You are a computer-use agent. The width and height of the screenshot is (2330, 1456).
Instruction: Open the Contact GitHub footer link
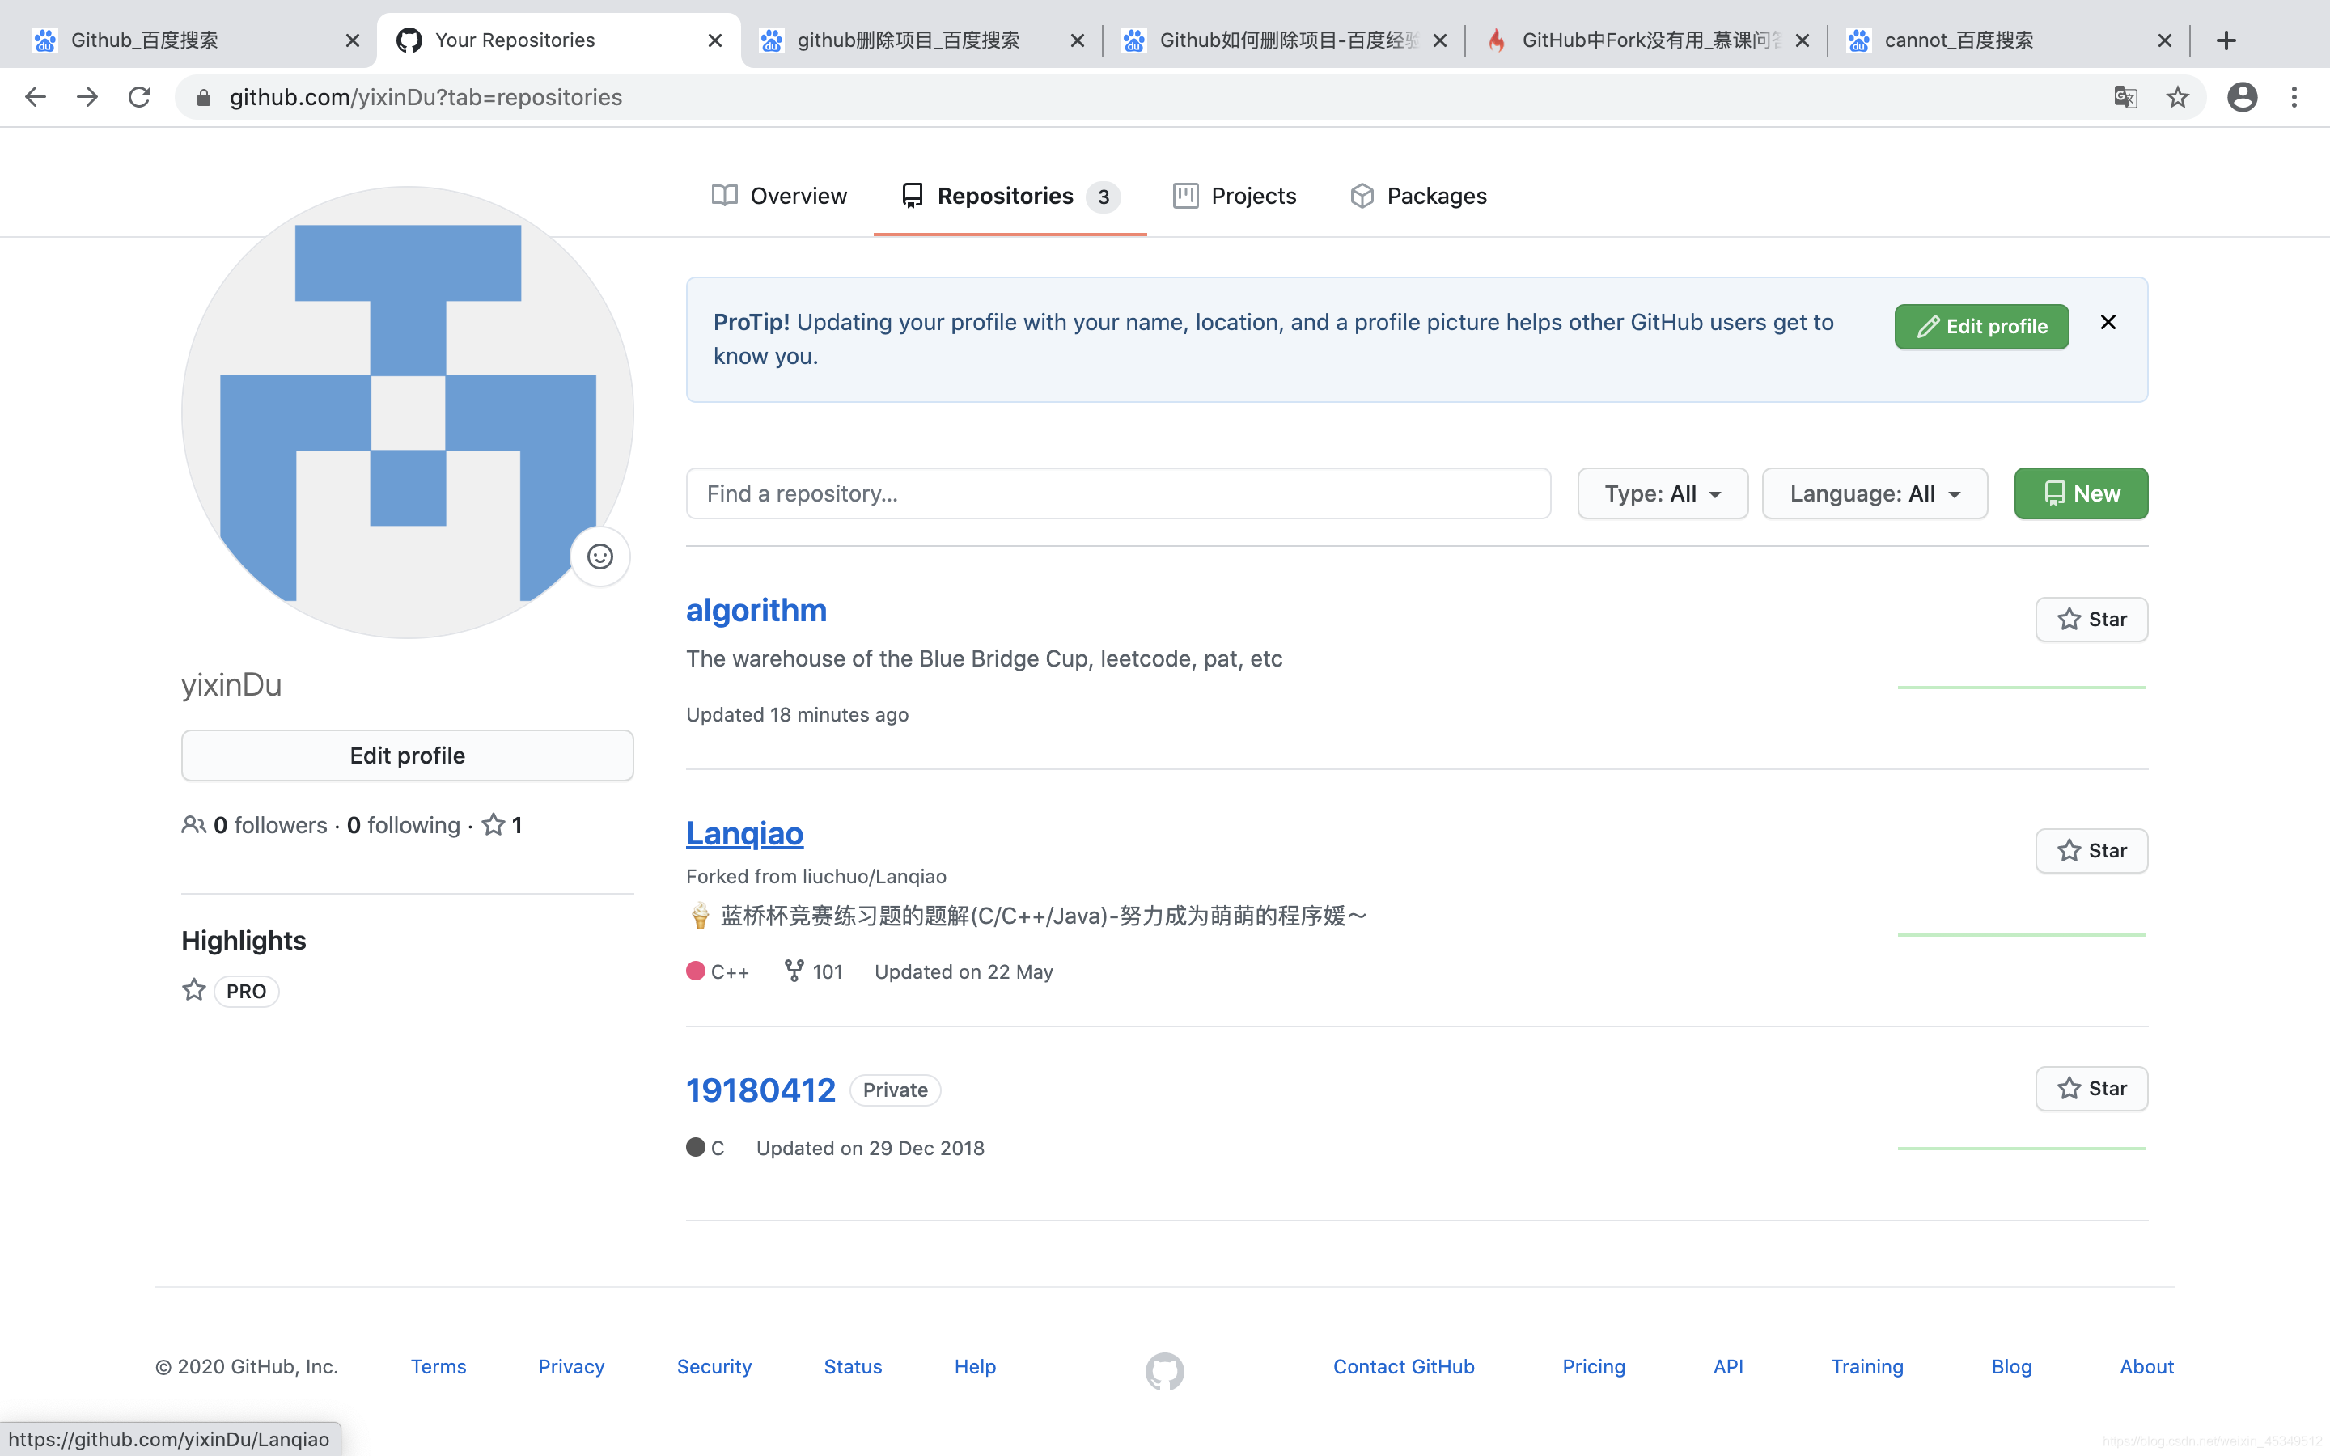(1404, 1366)
